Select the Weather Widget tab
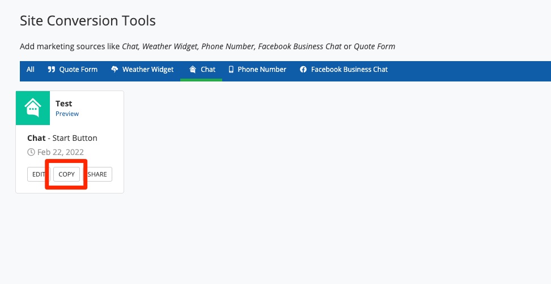This screenshot has width=551, height=284. coord(148,70)
